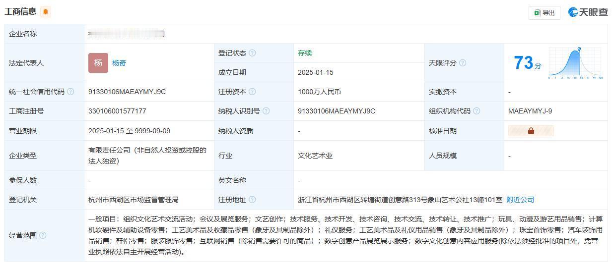
Task: Open the help icon next to 天眼评分
Action: pos(463,63)
